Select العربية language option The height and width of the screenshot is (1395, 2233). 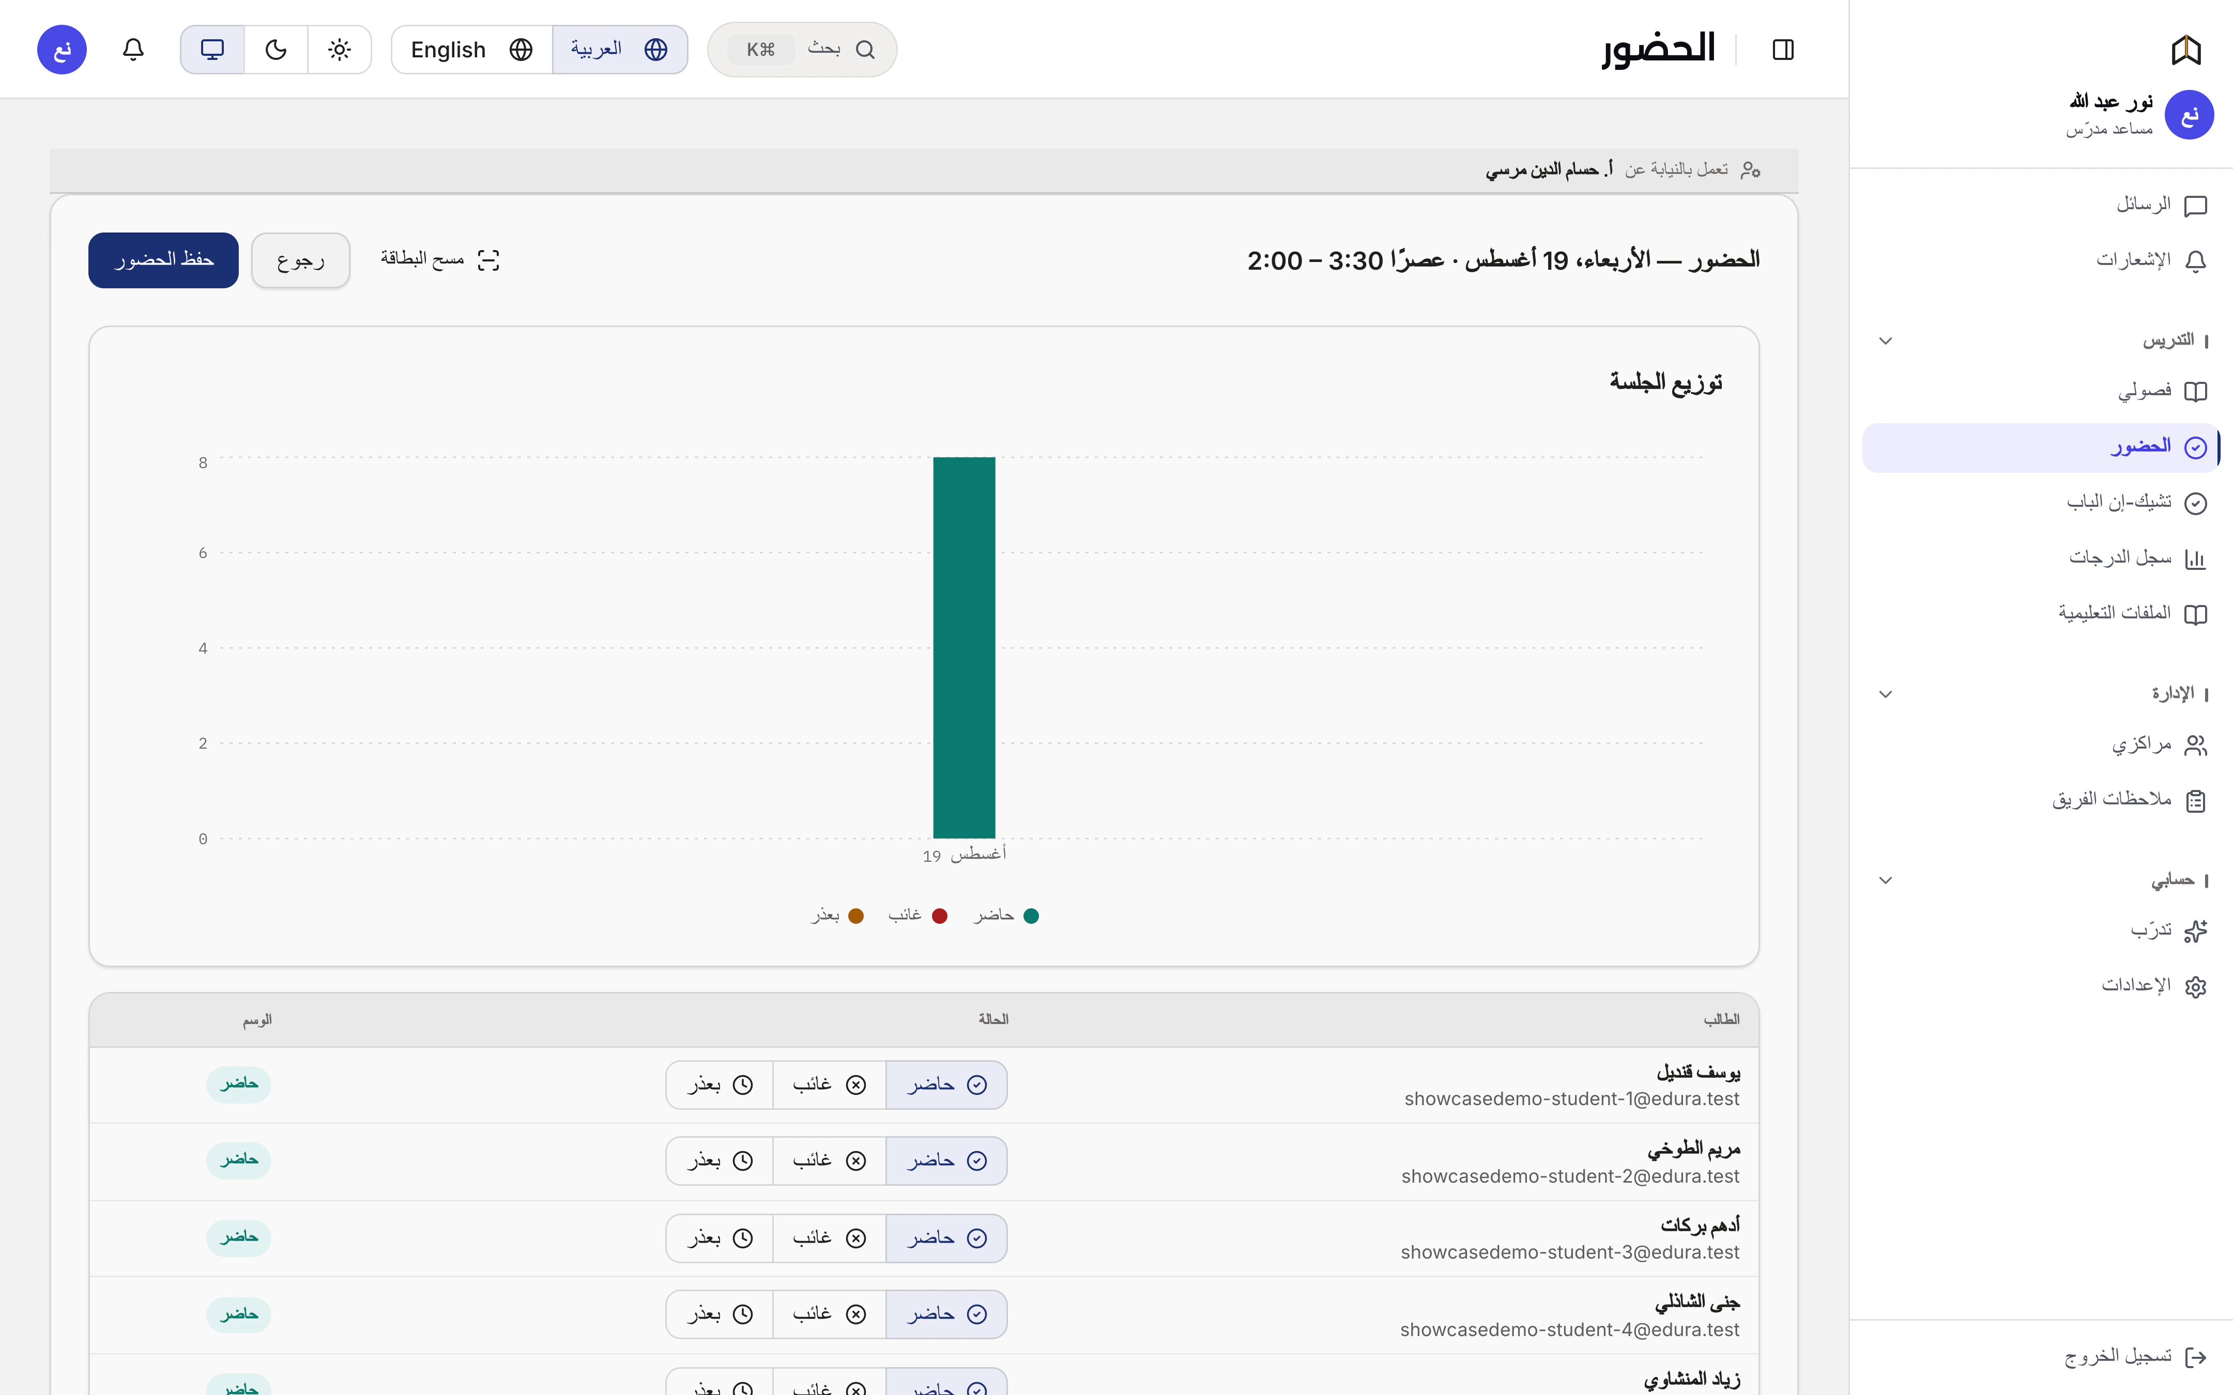pos(620,49)
